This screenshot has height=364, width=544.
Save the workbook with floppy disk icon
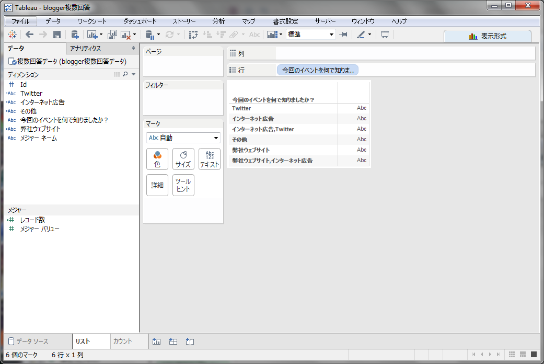point(57,35)
